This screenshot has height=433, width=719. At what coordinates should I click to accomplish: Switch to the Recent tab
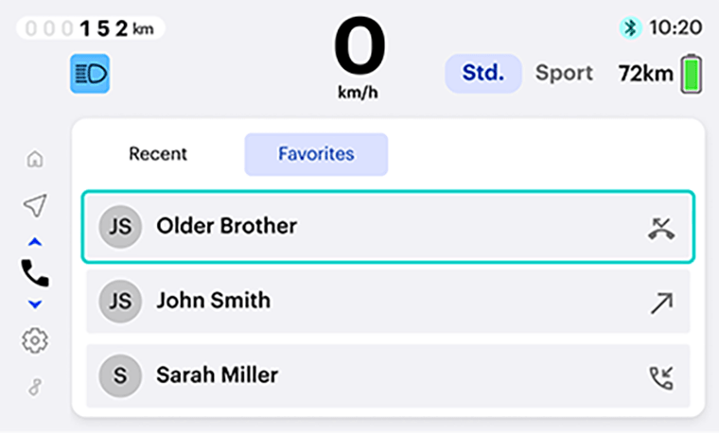pos(158,154)
